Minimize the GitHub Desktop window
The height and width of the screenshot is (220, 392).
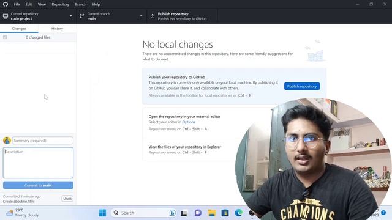coord(358,4)
